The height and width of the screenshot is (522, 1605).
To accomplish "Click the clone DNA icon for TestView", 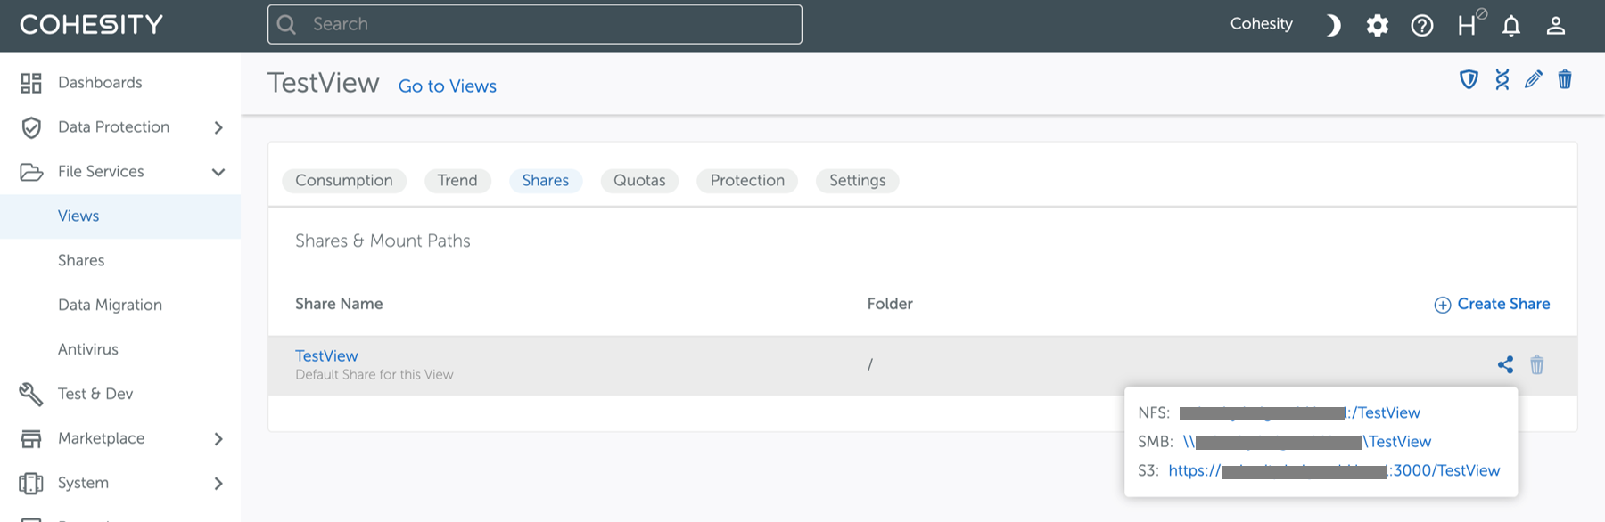I will click(1502, 79).
